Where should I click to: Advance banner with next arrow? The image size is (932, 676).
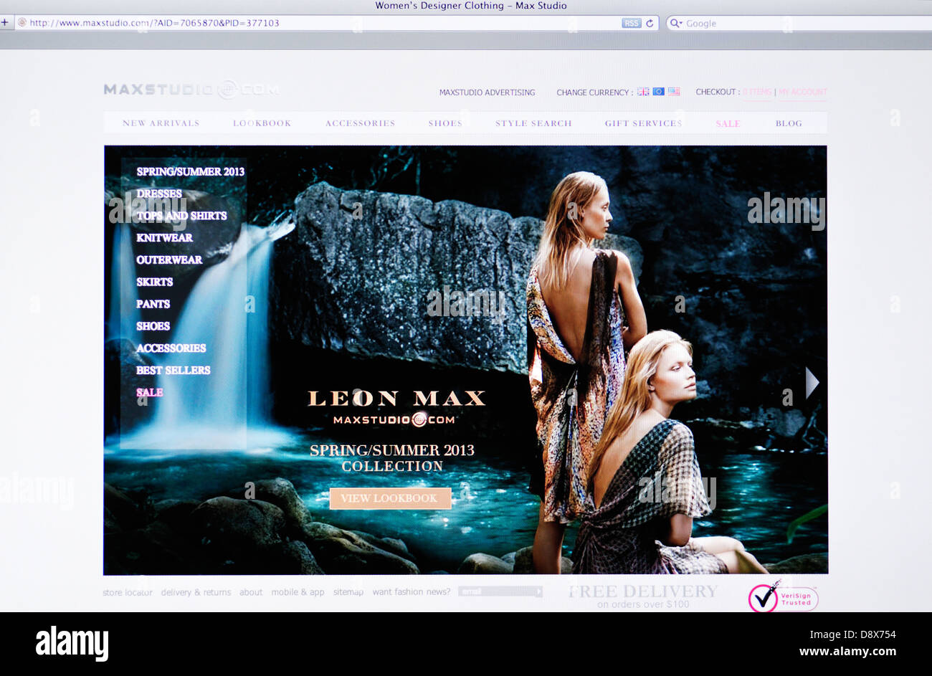click(x=812, y=382)
